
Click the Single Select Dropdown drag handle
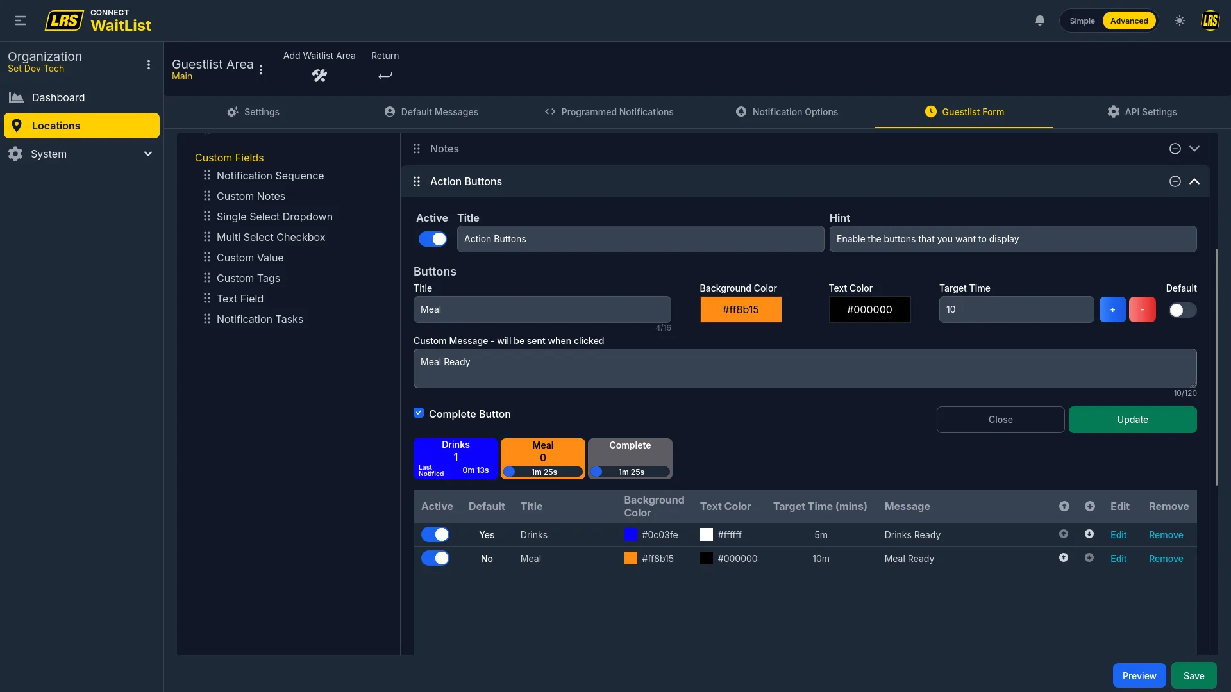click(x=207, y=216)
